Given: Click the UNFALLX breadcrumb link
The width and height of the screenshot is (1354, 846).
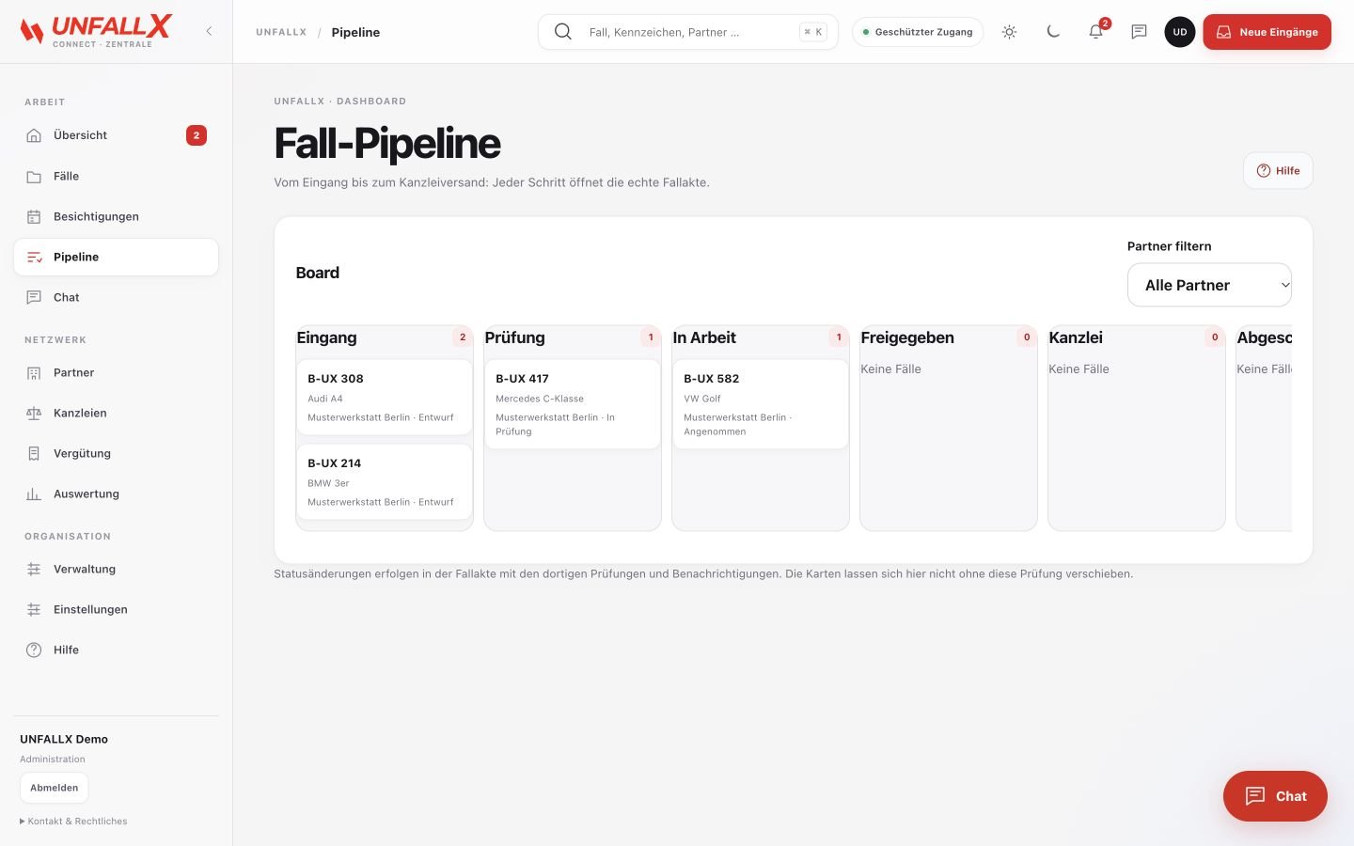Looking at the screenshot, I should 281,32.
